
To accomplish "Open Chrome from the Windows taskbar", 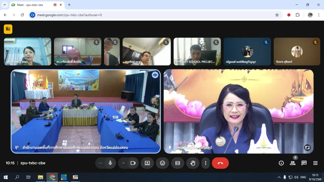I will (52, 177).
